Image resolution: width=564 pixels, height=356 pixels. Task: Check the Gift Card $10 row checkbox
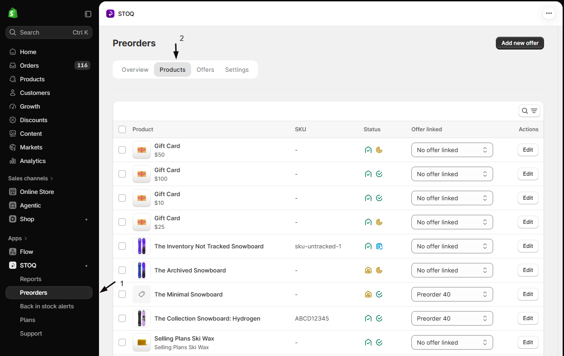122,198
